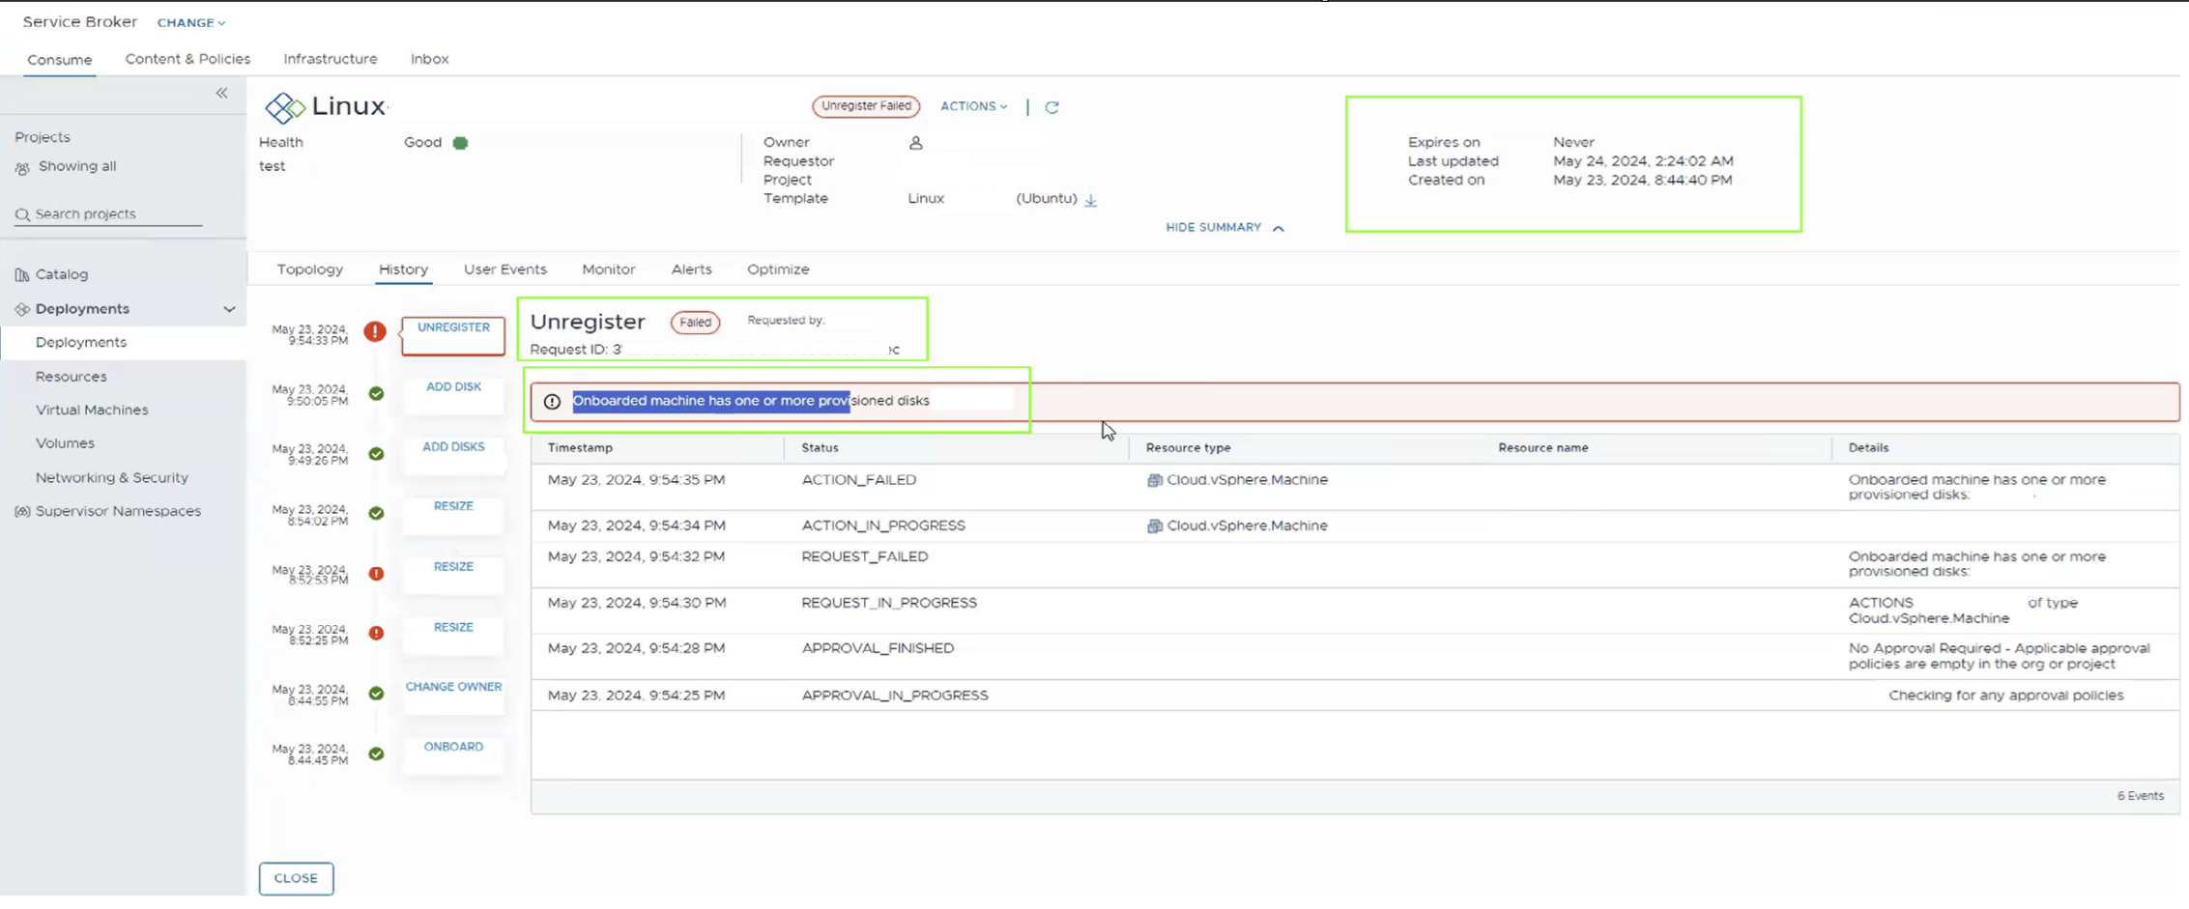Click the CLOSE button
Screen dimensions: 2189x909
tap(296, 878)
